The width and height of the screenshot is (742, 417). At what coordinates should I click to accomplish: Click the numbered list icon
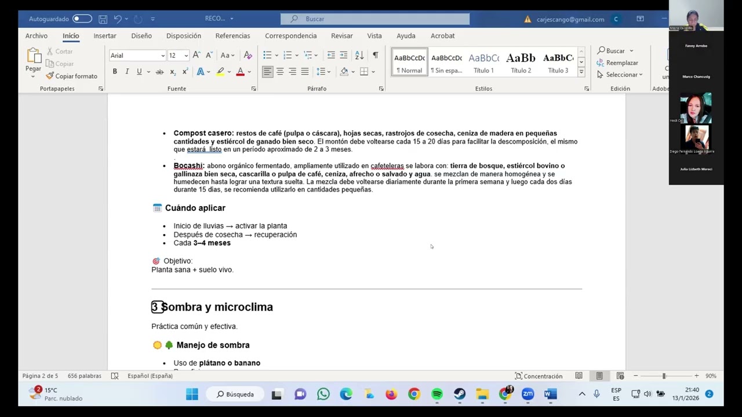click(x=288, y=55)
